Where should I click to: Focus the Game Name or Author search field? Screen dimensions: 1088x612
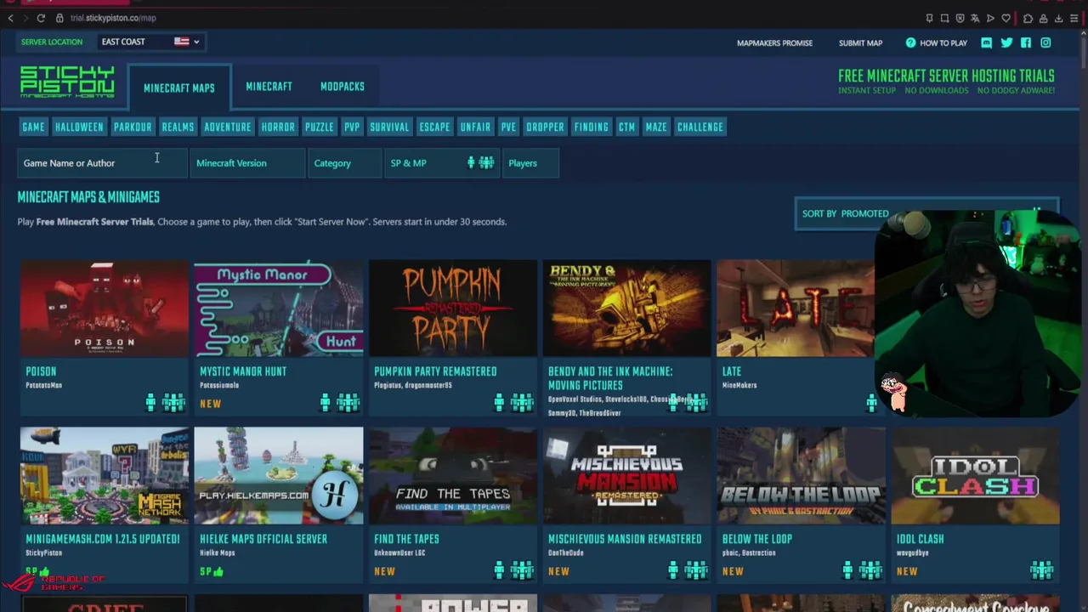click(102, 163)
